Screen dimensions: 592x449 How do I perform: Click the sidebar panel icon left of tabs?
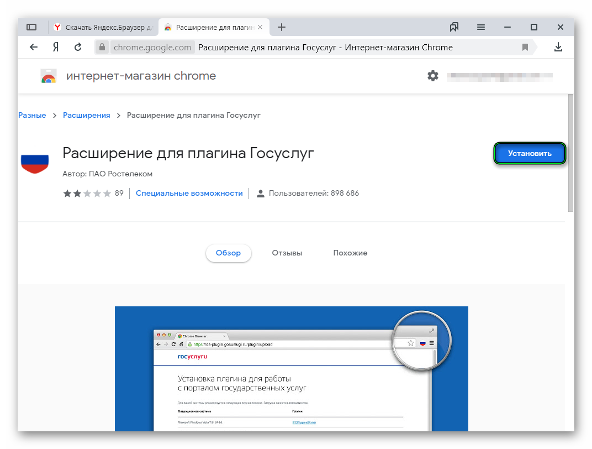coord(31,27)
